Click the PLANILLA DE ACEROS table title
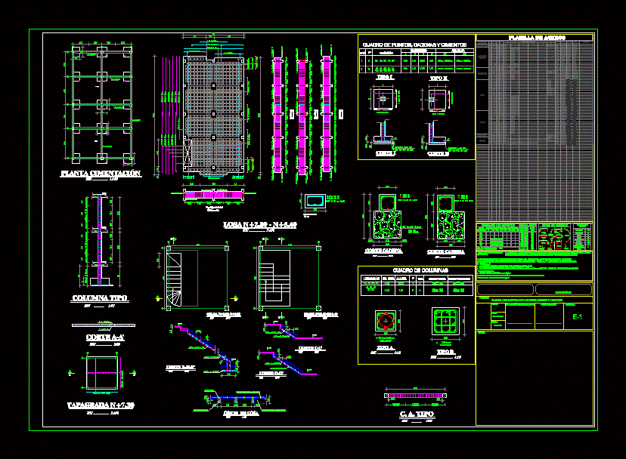This screenshot has width=626, height=459. [538, 38]
